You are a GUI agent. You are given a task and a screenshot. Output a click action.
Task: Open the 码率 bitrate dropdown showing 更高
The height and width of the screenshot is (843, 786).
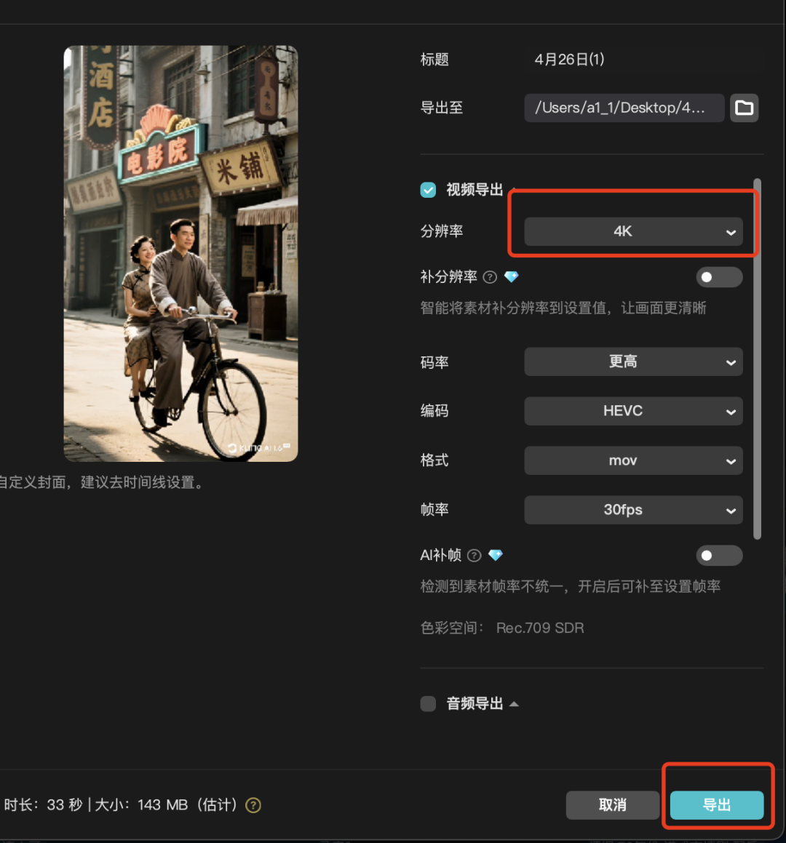pos(633,361)
